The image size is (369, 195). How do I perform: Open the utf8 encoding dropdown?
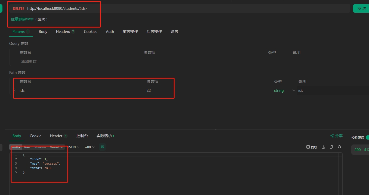90,147
